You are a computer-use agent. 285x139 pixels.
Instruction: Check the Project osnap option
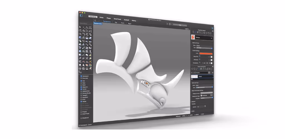click(81, 112)
